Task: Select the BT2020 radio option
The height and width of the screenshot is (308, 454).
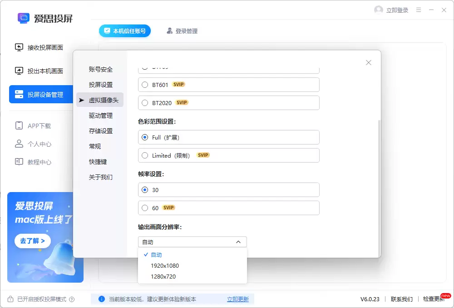Action: coord(145,103)
